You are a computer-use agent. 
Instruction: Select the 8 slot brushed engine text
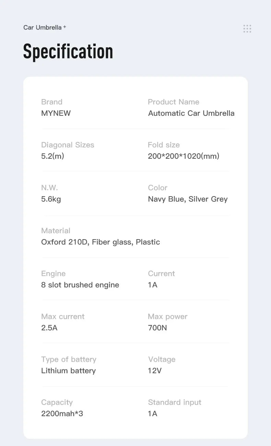[x=80, y=285]
